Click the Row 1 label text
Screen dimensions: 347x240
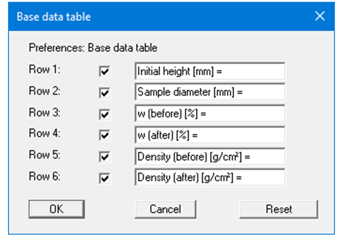tap(45, 70)
